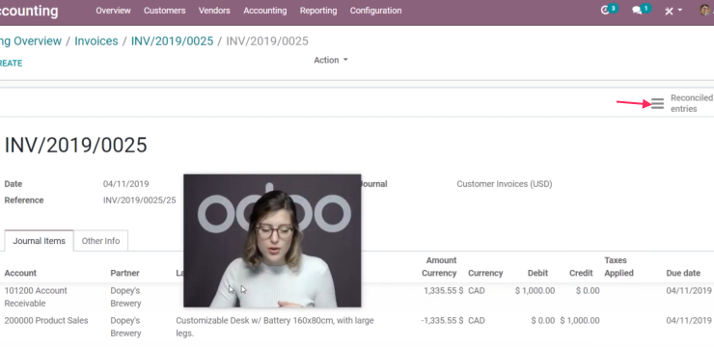Open the Reconciled entries stat button
Image resolution: width=714 pixels, height=347 pixels.
681,103
